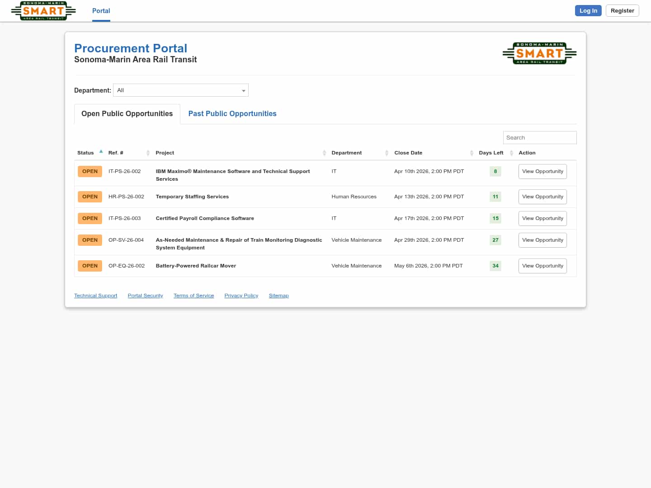Image resolution: width=651 pixels, height=488 pixels.
Task: View opportunity for Battery-Powered Railcar Mover
Action: point(542,266)
